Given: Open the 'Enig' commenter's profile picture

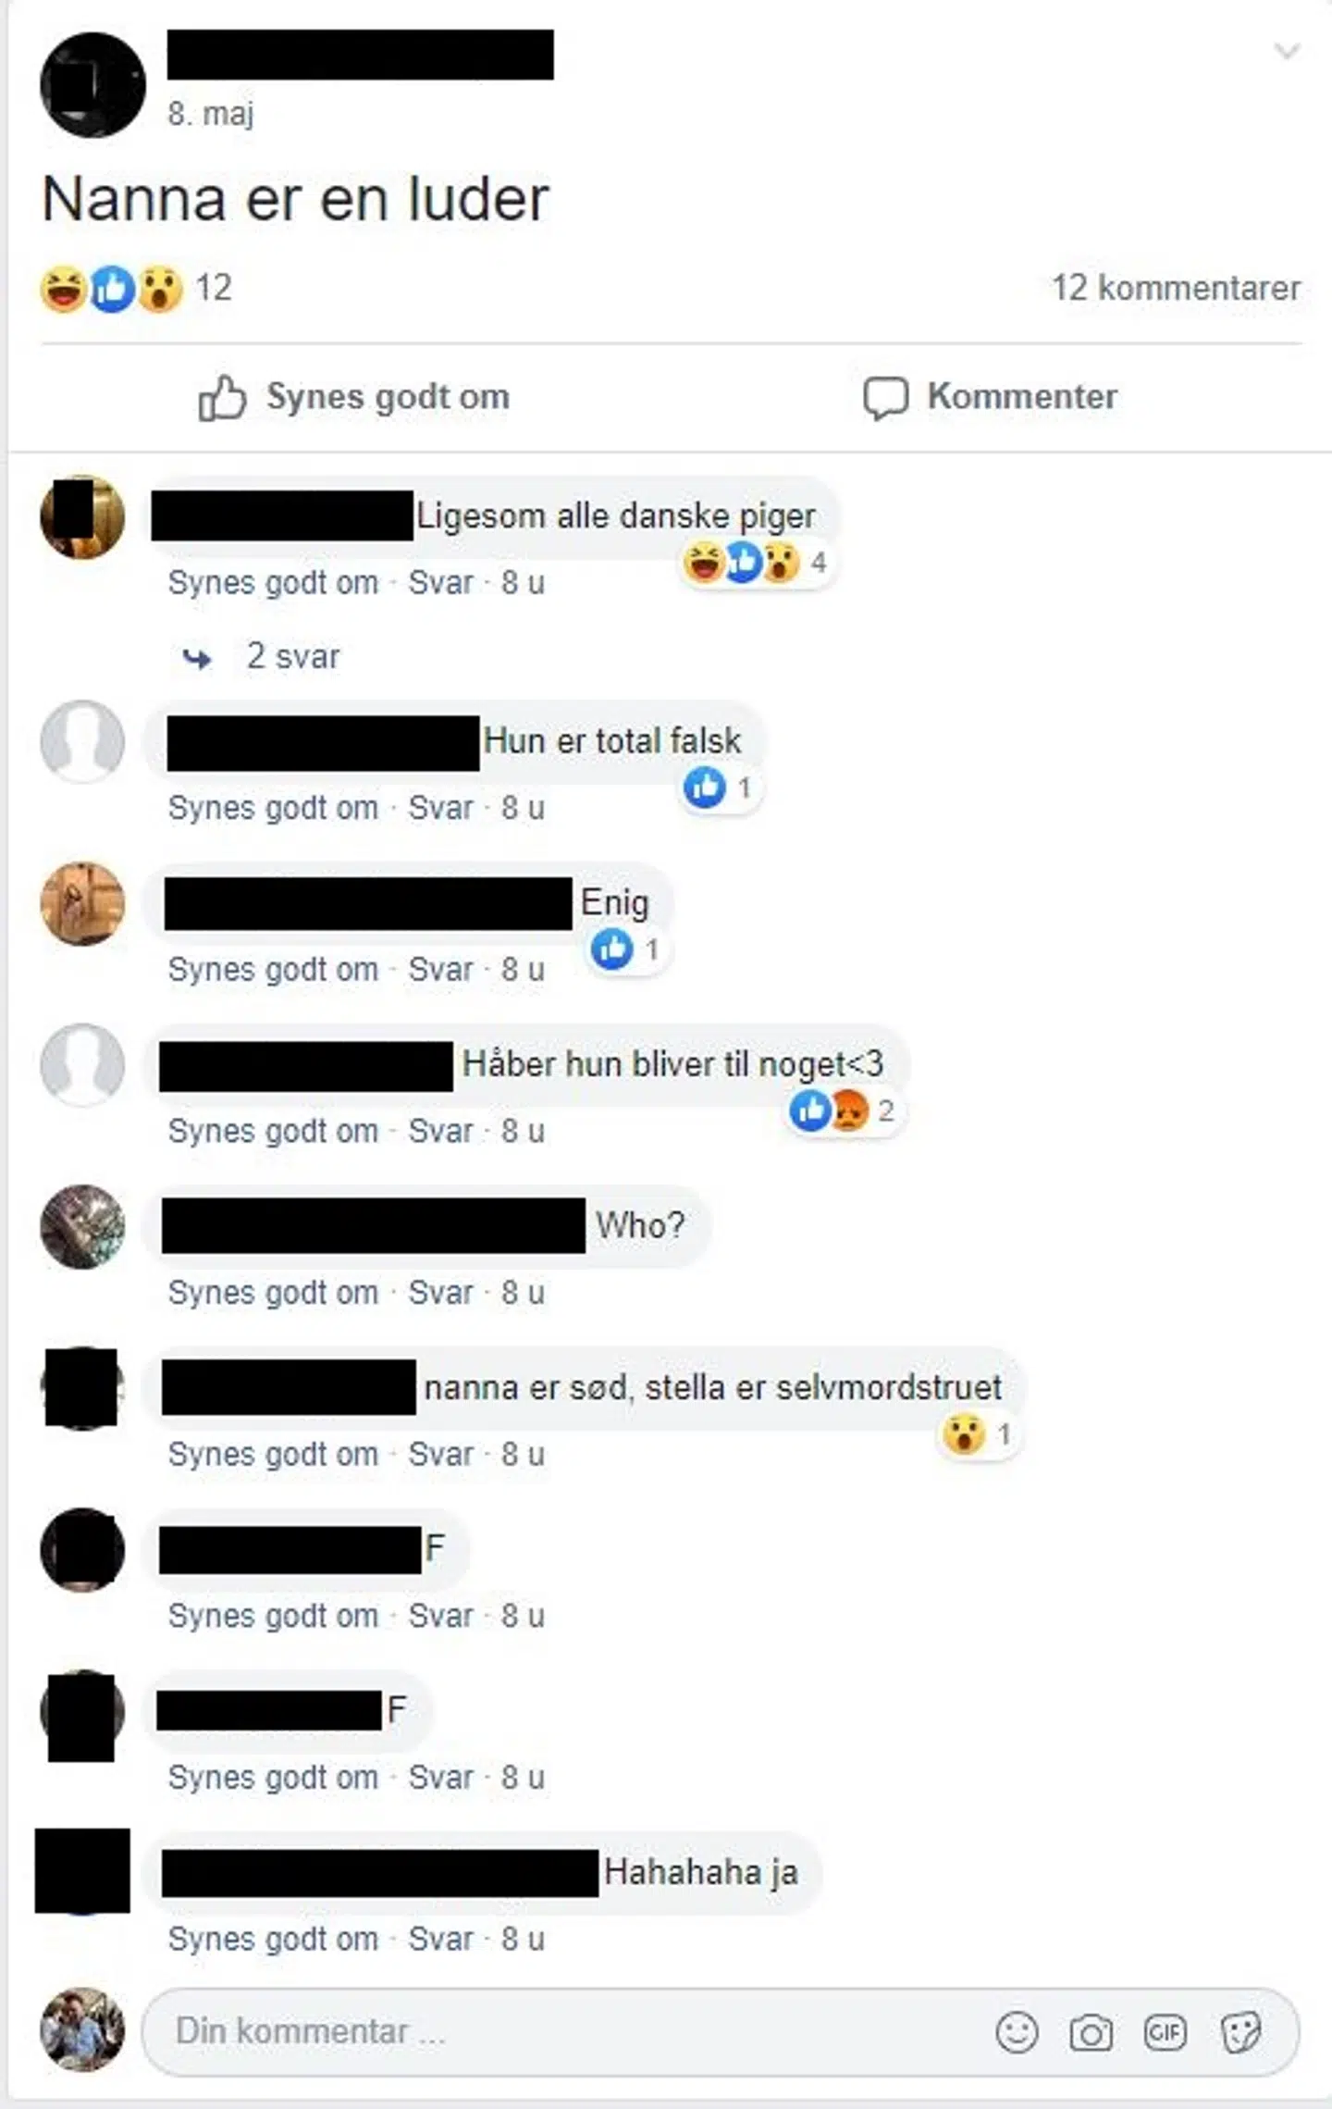Looking at the screenshot, I should point(82,903).
